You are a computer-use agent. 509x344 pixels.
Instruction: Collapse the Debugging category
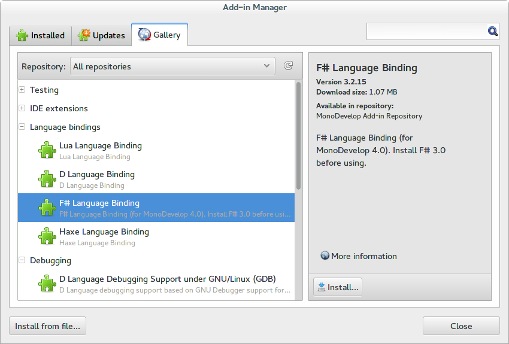click(x=22, y=260)
